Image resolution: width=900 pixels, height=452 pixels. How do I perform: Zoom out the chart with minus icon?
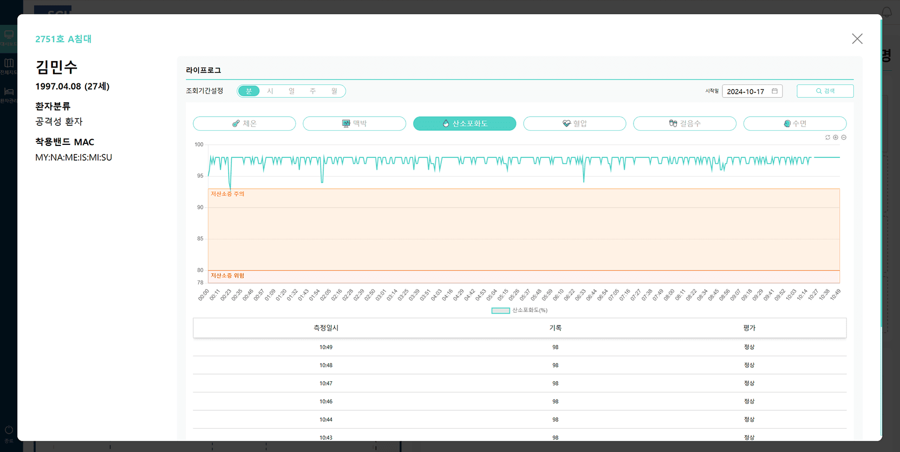coord(844,137)
